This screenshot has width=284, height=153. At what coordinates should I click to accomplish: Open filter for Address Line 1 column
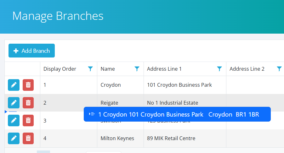click(x=219, y=69)
